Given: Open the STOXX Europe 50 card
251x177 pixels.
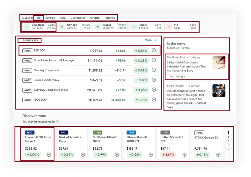Looking at the screenshot, I should [x=207, y=144].
